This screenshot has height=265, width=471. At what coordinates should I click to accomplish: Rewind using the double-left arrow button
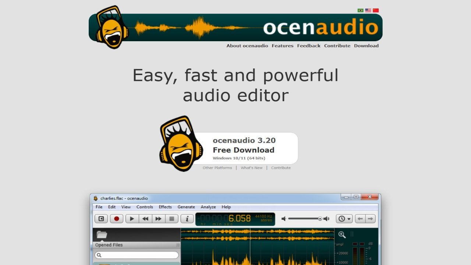[x=145, y=219]
